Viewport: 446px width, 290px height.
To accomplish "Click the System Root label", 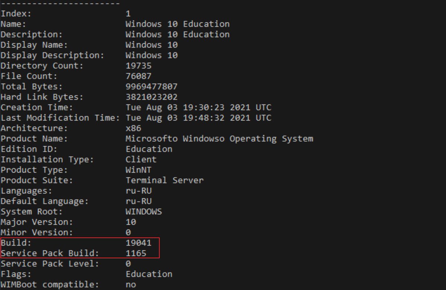I will [32, 212].
